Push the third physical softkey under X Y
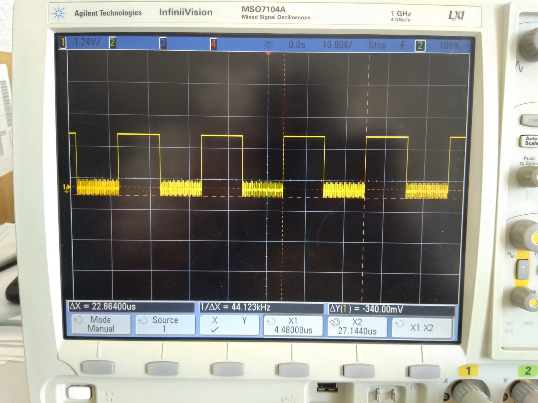Screen dimensions: 538x403 click(228, 369)
